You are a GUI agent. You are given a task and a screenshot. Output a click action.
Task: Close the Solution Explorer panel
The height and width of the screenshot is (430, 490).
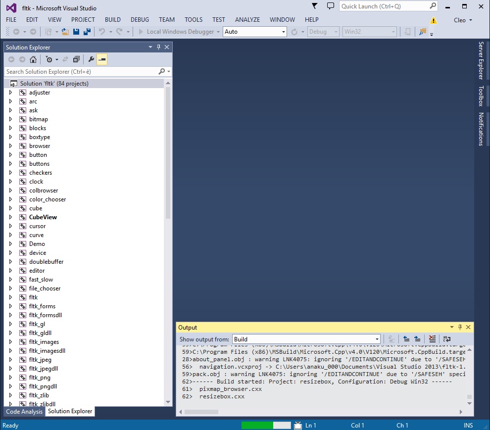(167, 47)
